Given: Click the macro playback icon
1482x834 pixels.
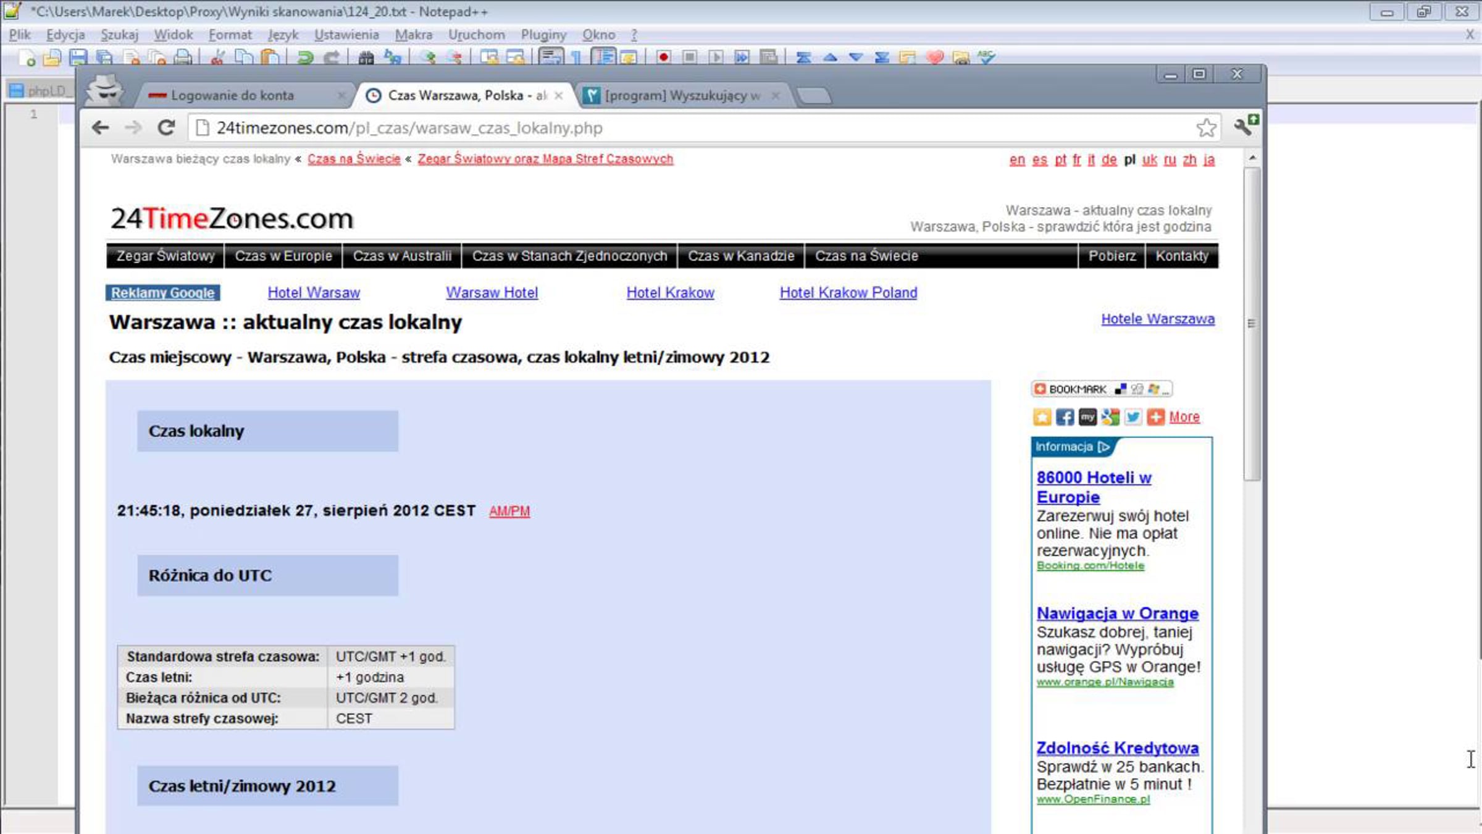Looking at the screenshot, I should tap(716, 57).
